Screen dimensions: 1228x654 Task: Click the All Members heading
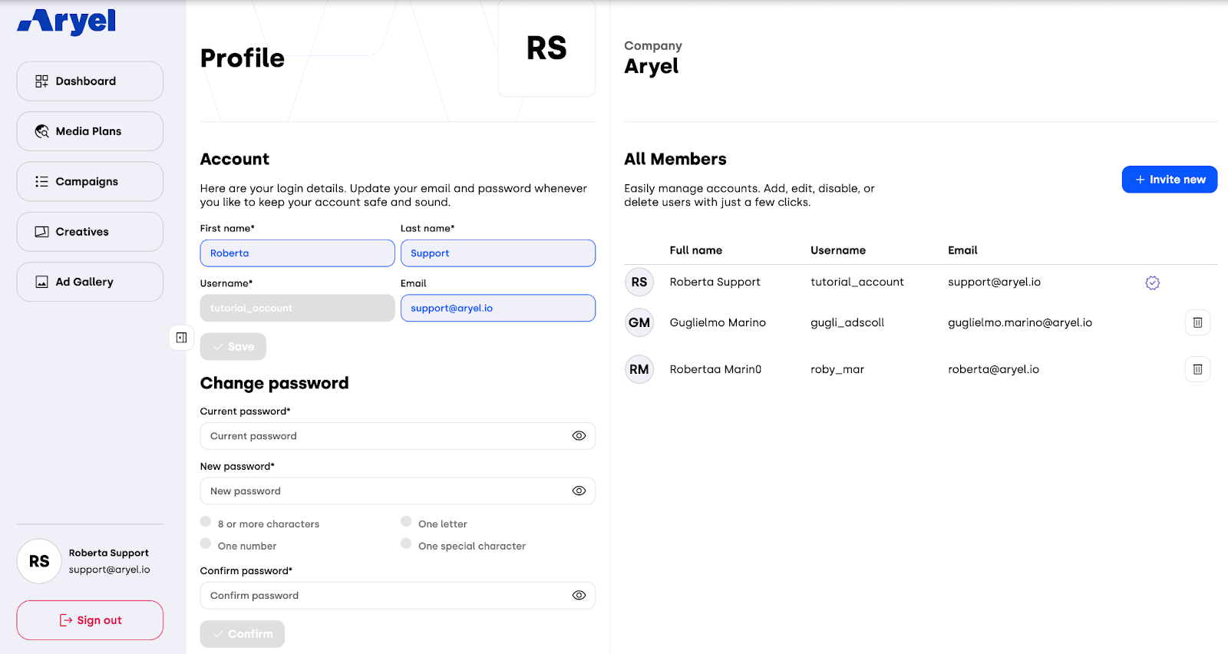[x=675, y=159]
